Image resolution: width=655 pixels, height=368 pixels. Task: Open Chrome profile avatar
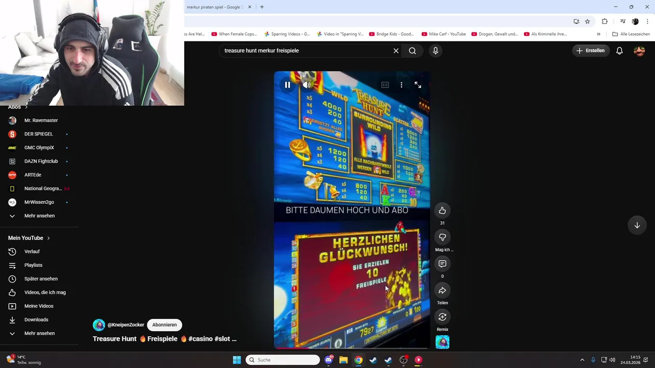coord(635,21)
